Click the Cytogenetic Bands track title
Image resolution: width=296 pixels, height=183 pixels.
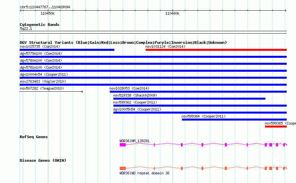coord(40,25)
